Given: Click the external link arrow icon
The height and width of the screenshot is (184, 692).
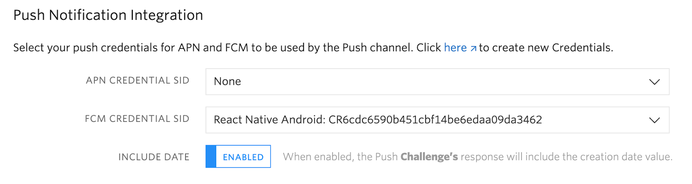Looking at the screenshot, I should pos(473,48).
